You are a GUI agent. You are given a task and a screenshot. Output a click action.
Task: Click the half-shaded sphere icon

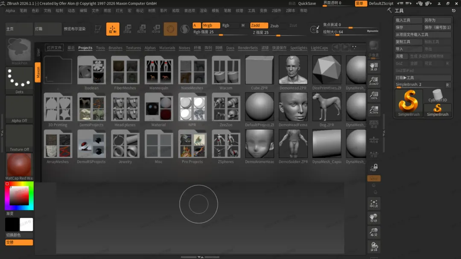[185, 29]
